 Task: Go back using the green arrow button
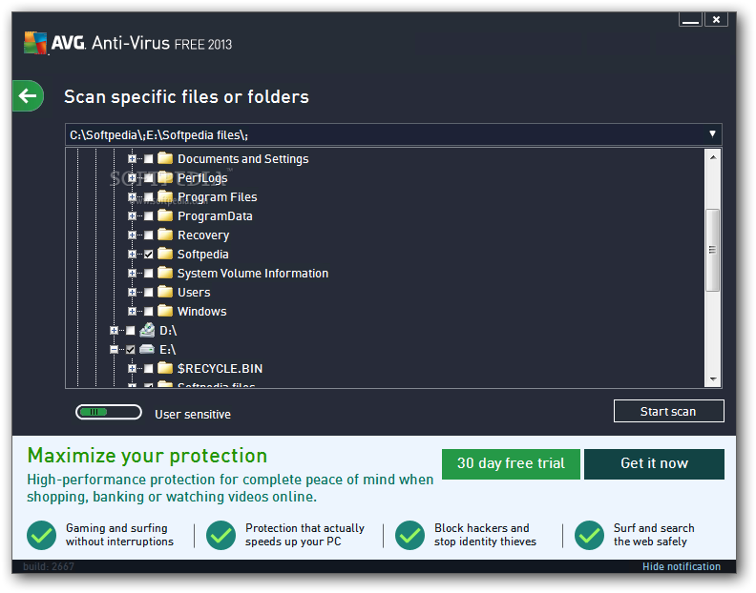click(x=28, y=96)
